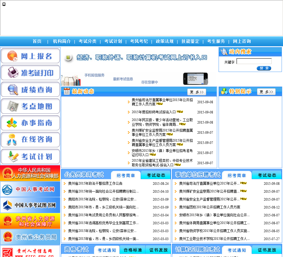This screenshot has width=283, height=257.
Task: Open 贵州省2015年统一面向社会公开招聘聘任制公 item
Action: [103, 191]
